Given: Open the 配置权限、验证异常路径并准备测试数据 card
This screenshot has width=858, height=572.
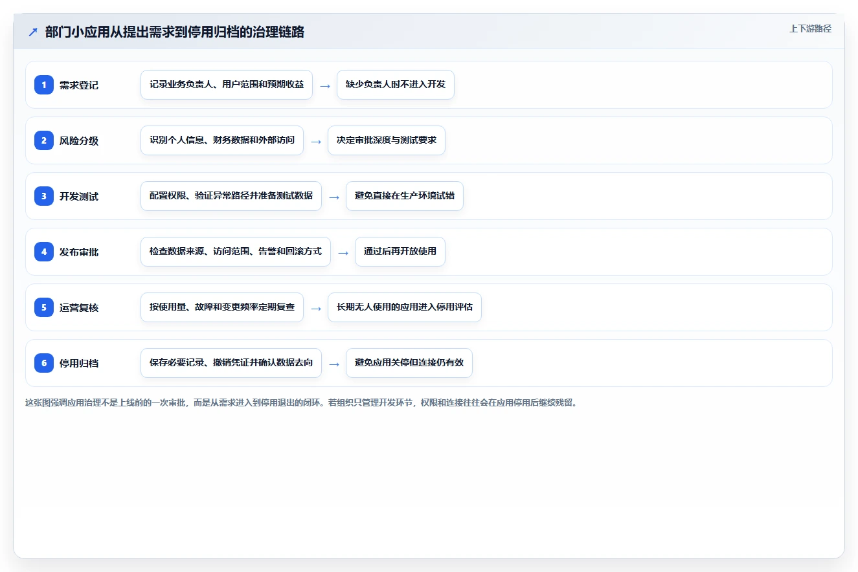Looking at the screenshot, I should (x=231, y=196).
